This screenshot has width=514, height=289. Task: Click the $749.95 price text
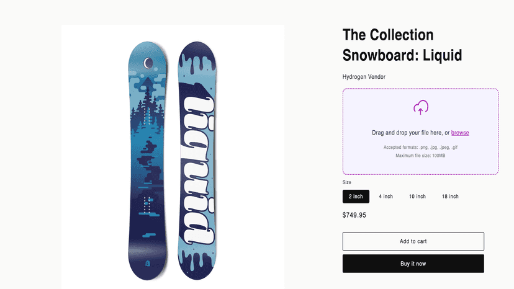(x=354, y=215)
